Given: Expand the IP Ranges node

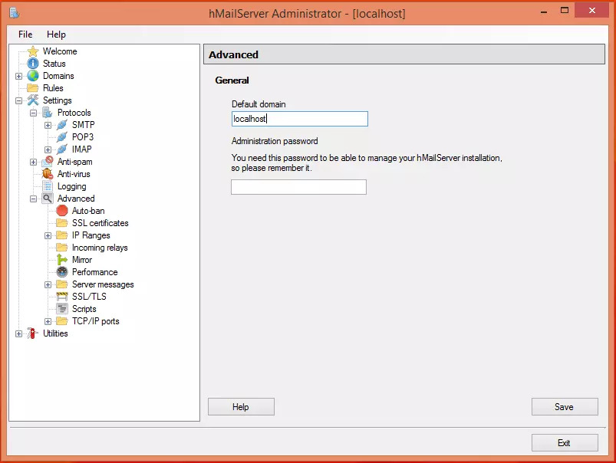Looking at the screenshot, I should coord(48,235).
